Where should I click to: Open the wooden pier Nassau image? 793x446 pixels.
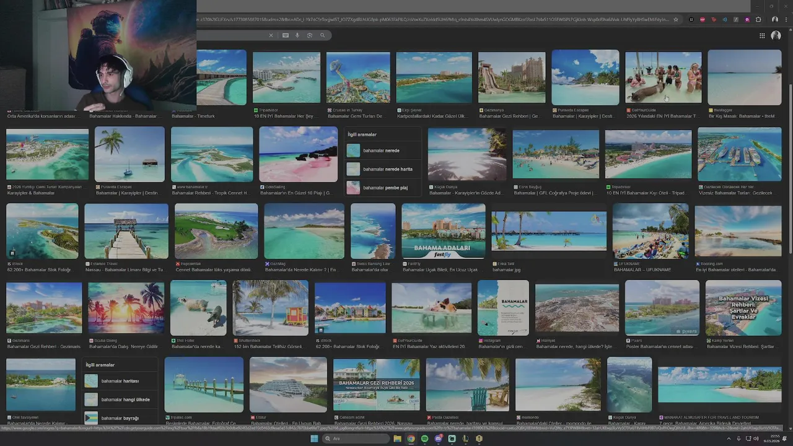[126, 231]
